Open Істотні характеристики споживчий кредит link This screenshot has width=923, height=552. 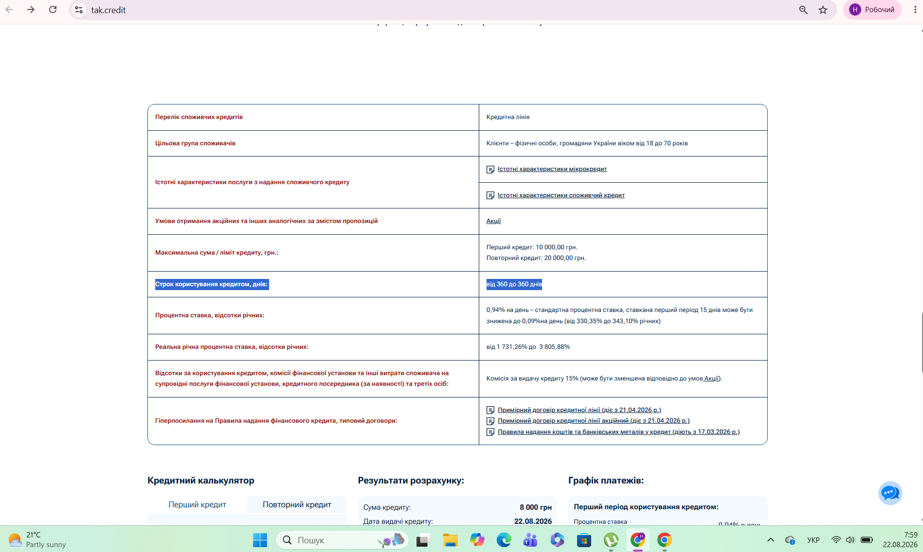[561, 195]
